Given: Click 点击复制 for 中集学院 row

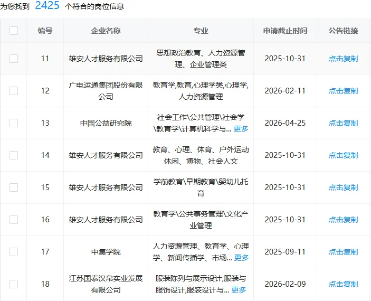Looking at the screenshot, I should point(344,252).
